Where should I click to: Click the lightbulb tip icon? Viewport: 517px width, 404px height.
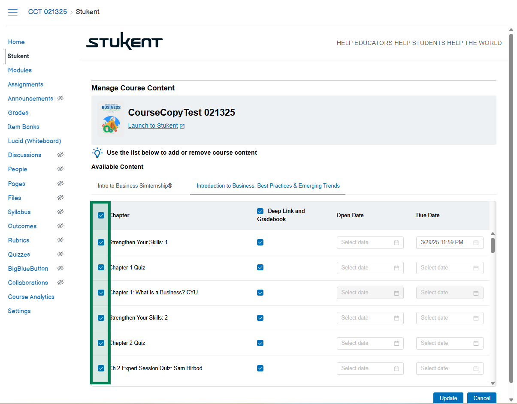point(97,153)
